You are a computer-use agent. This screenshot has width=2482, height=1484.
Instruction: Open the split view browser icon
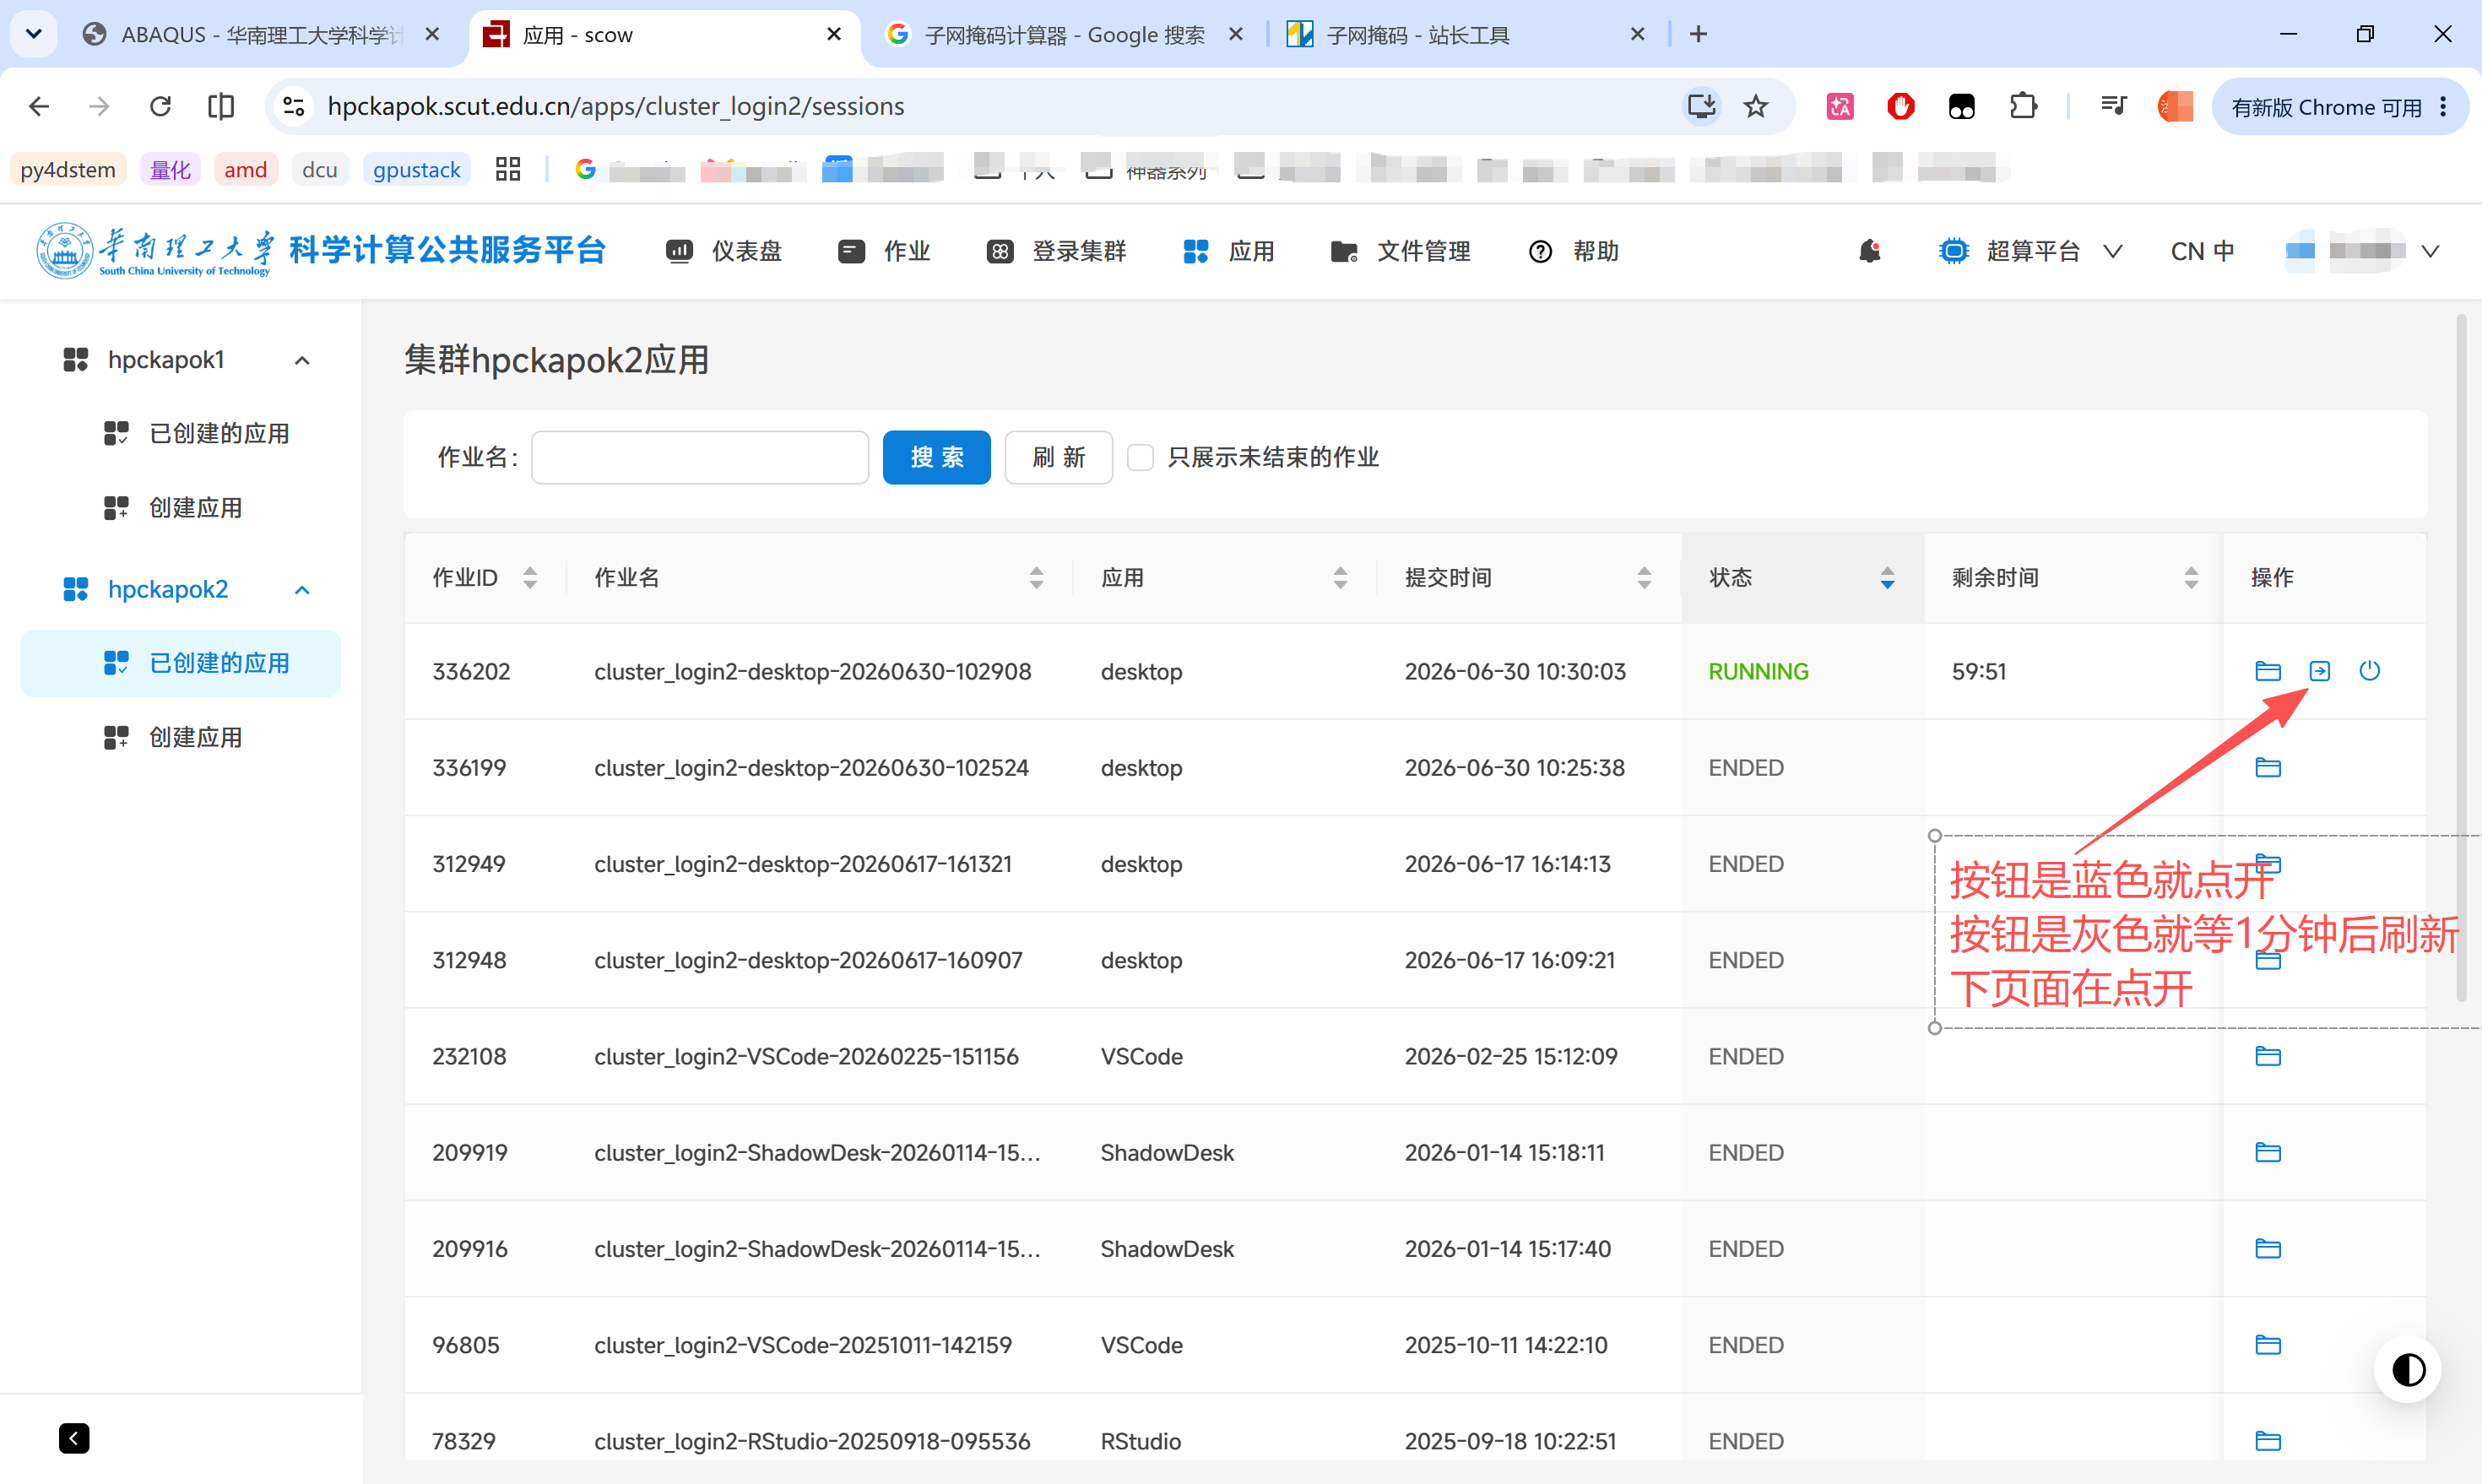click(x=221, y=106)
